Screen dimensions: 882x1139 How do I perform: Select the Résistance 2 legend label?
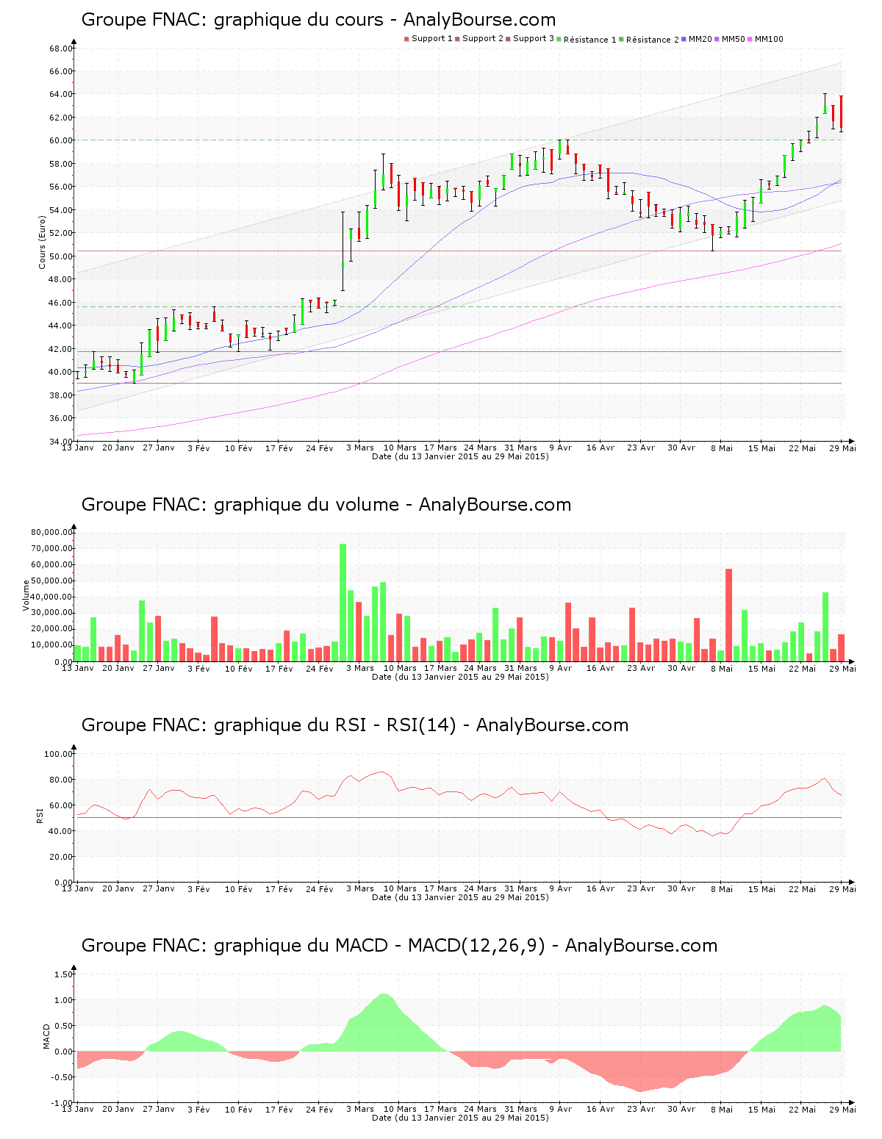[x=653, y=40]
